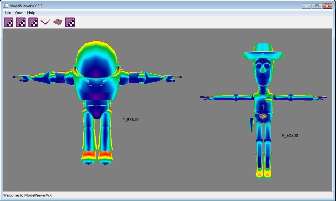This screenshot has width=336, height=201.
Task: Click the third checkered texture toolbar icon
Action: [33, 22]
